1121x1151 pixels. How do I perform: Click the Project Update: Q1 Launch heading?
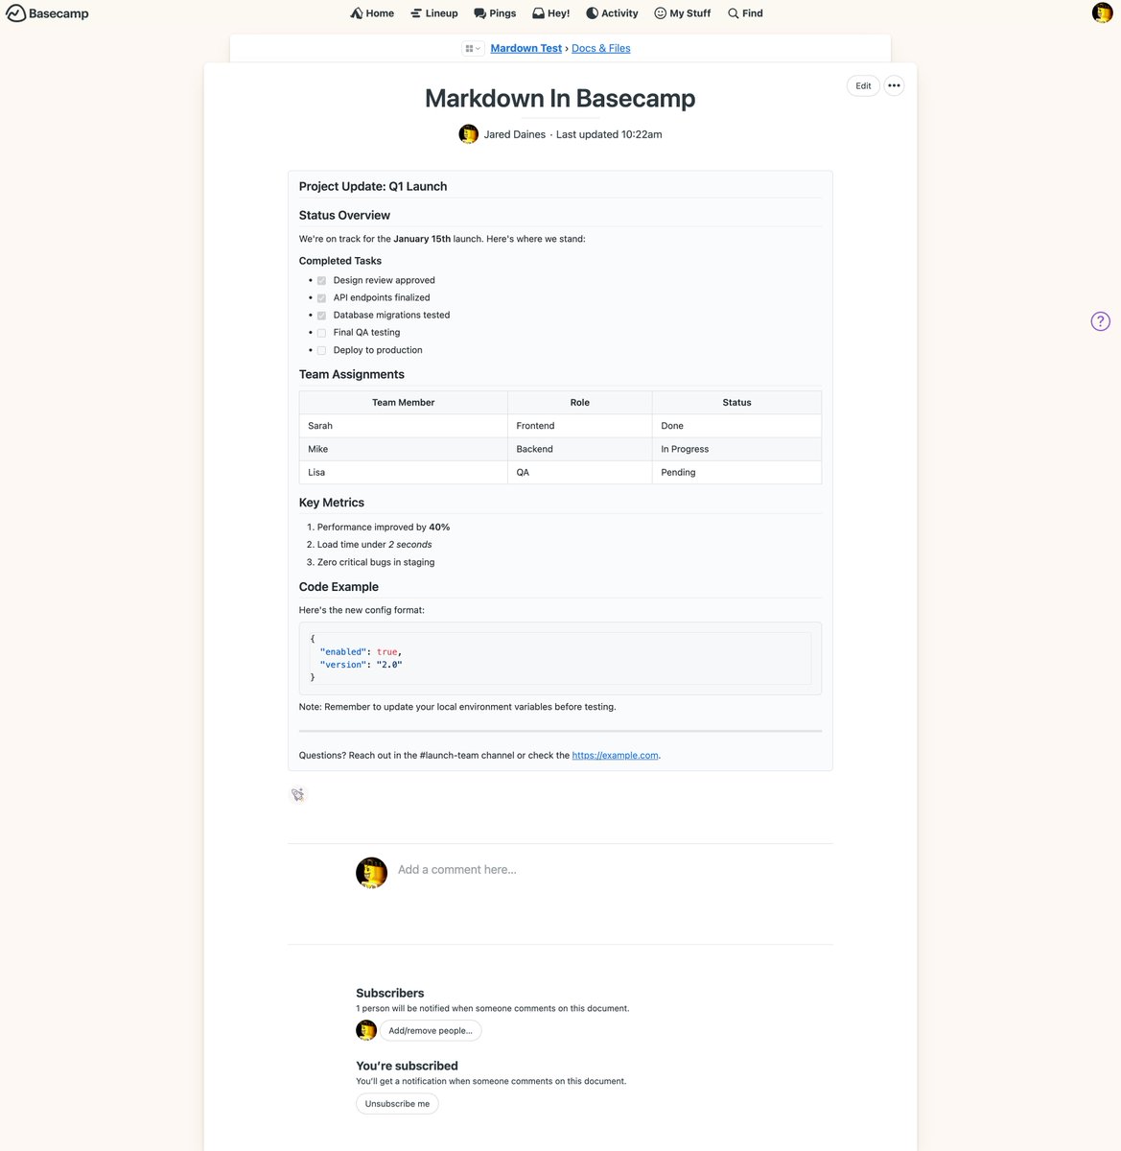[x=373, y=187]
